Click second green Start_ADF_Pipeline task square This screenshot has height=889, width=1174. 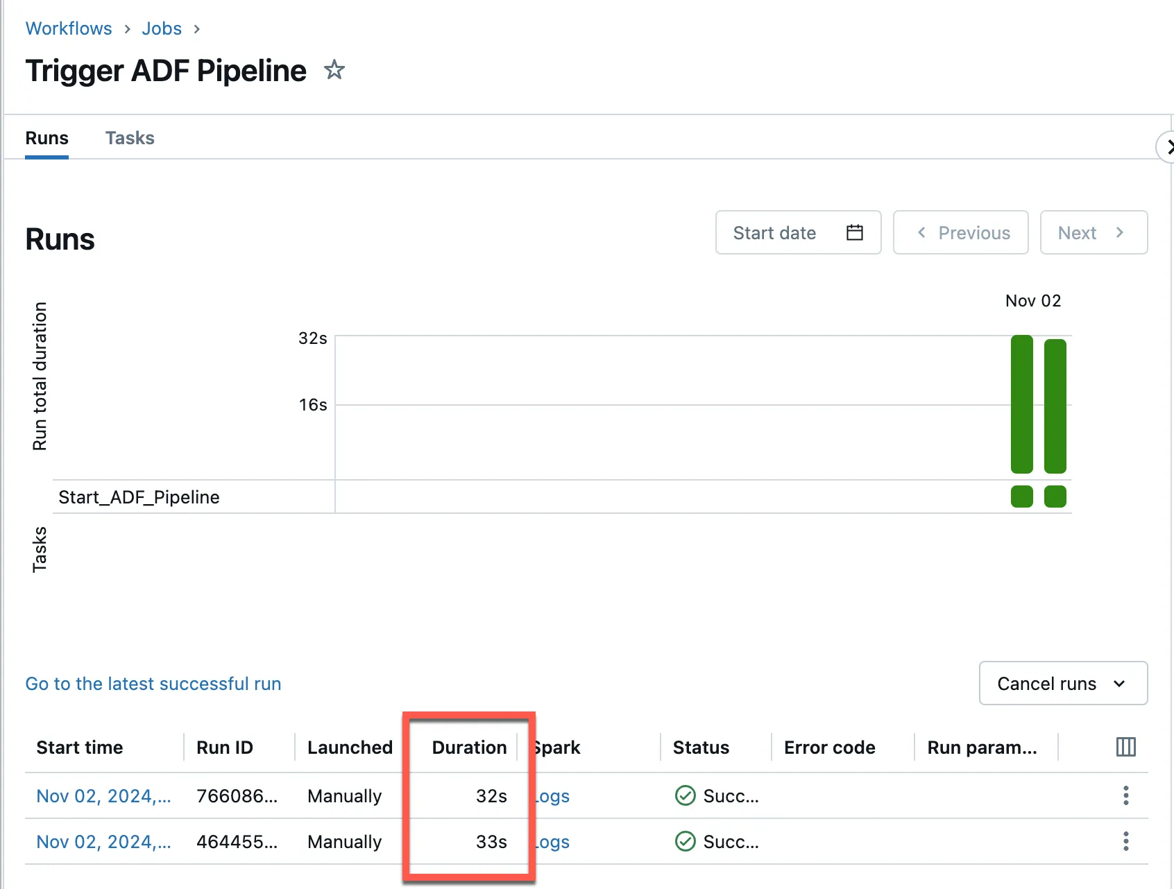click(x=1055, y=497)
